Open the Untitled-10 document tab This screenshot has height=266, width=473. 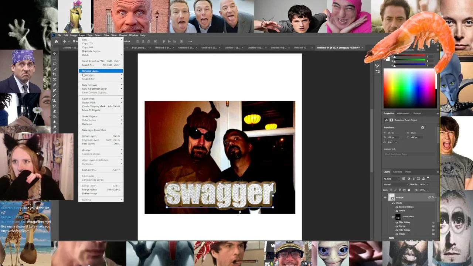[300, 48]
